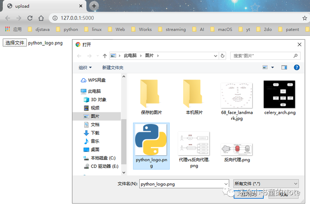This screenshot has height=206, width=310.
Task: Click 新建文件夹 new folder button
Action: point(113,68)
